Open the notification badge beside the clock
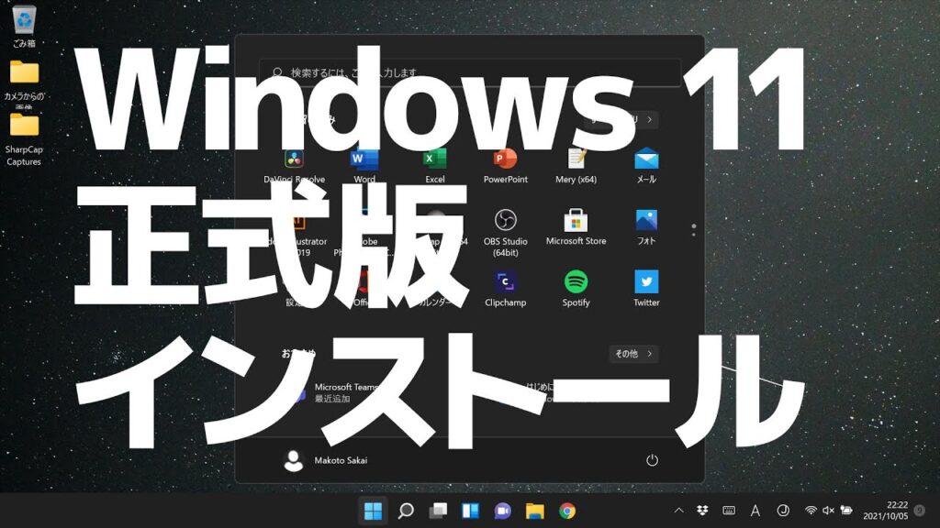This screenshot has height=528, width=940. 920,511
